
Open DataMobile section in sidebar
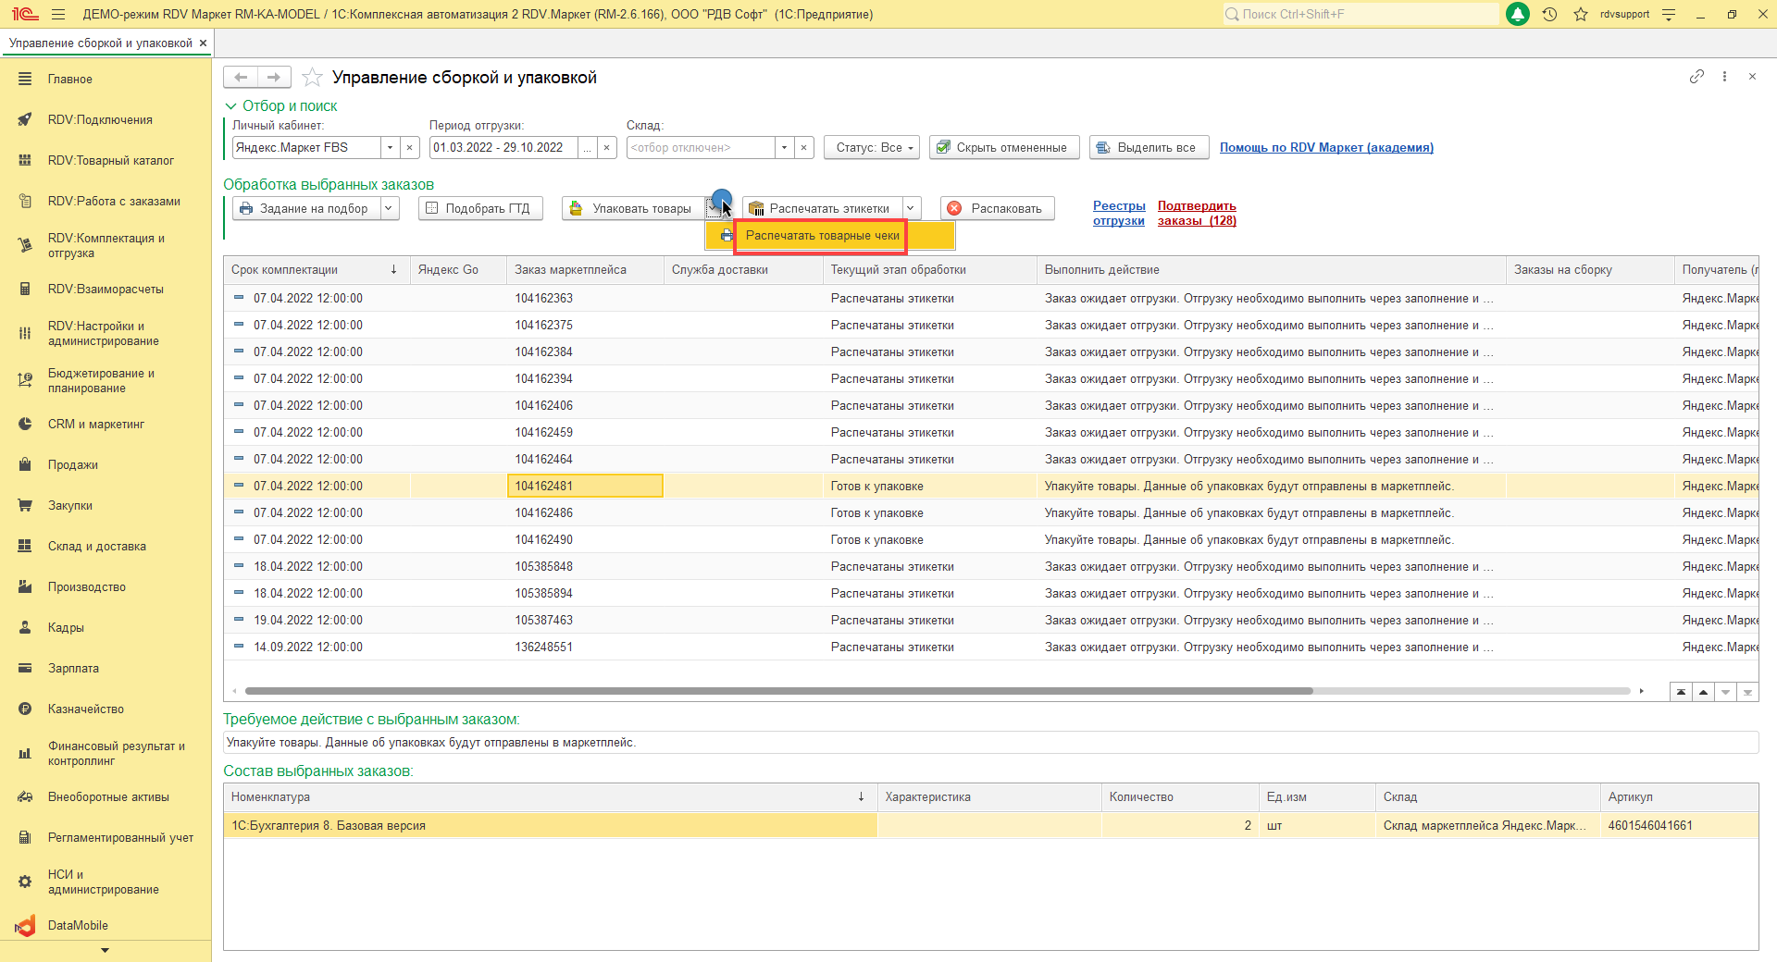pos(78,925)
